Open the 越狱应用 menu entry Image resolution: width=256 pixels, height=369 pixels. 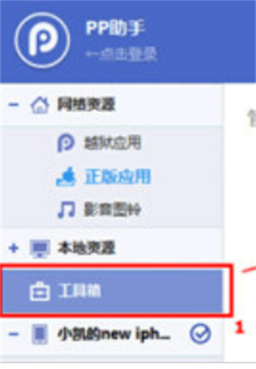click(x=113, y=143)
